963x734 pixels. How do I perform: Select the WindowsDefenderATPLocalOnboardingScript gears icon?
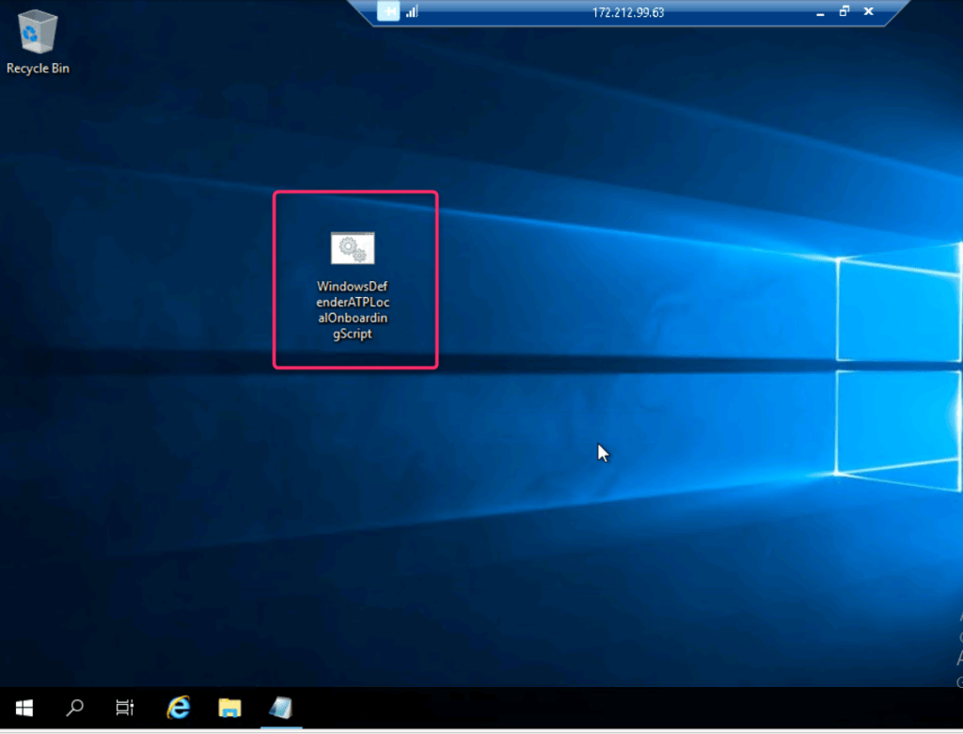click(353, 248)
